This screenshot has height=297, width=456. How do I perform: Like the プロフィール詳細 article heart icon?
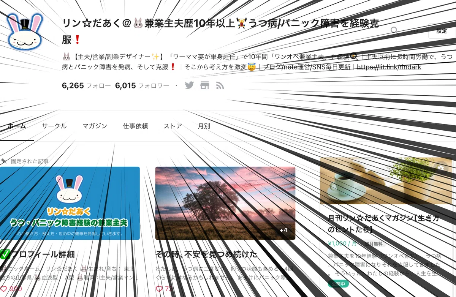(4, 289)
